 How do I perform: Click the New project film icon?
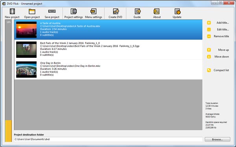[12, 11]
